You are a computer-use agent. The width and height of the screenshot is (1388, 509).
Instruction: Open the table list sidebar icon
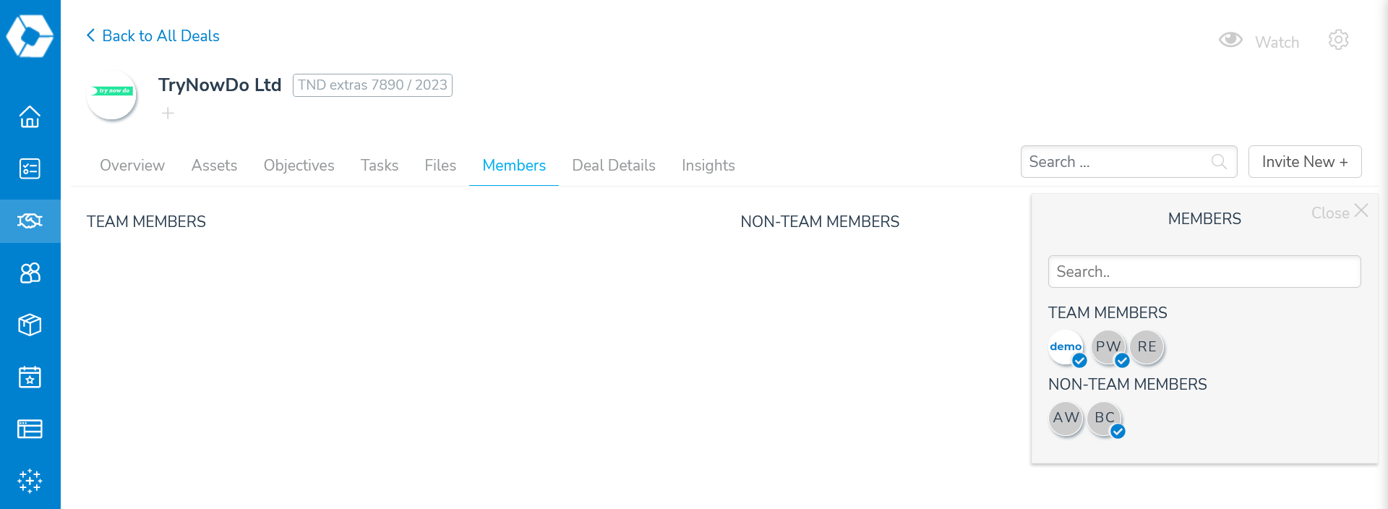click(30, 429)
